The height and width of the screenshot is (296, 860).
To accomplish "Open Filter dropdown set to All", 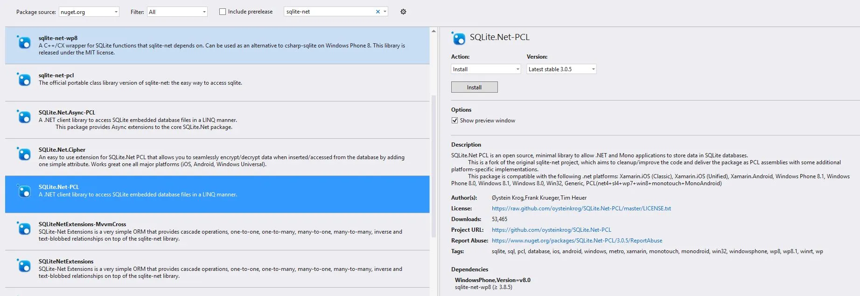I will point(177,12).
